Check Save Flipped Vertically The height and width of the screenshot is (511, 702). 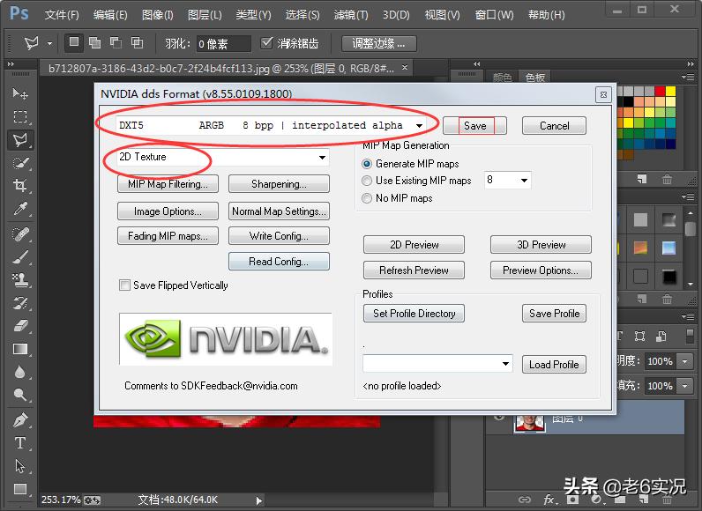point(124,285)
